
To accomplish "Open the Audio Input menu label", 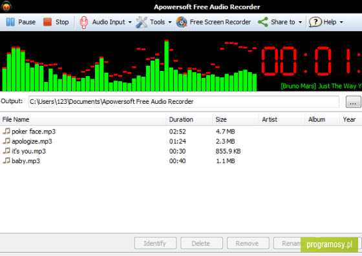I will [x=109, y=22].
